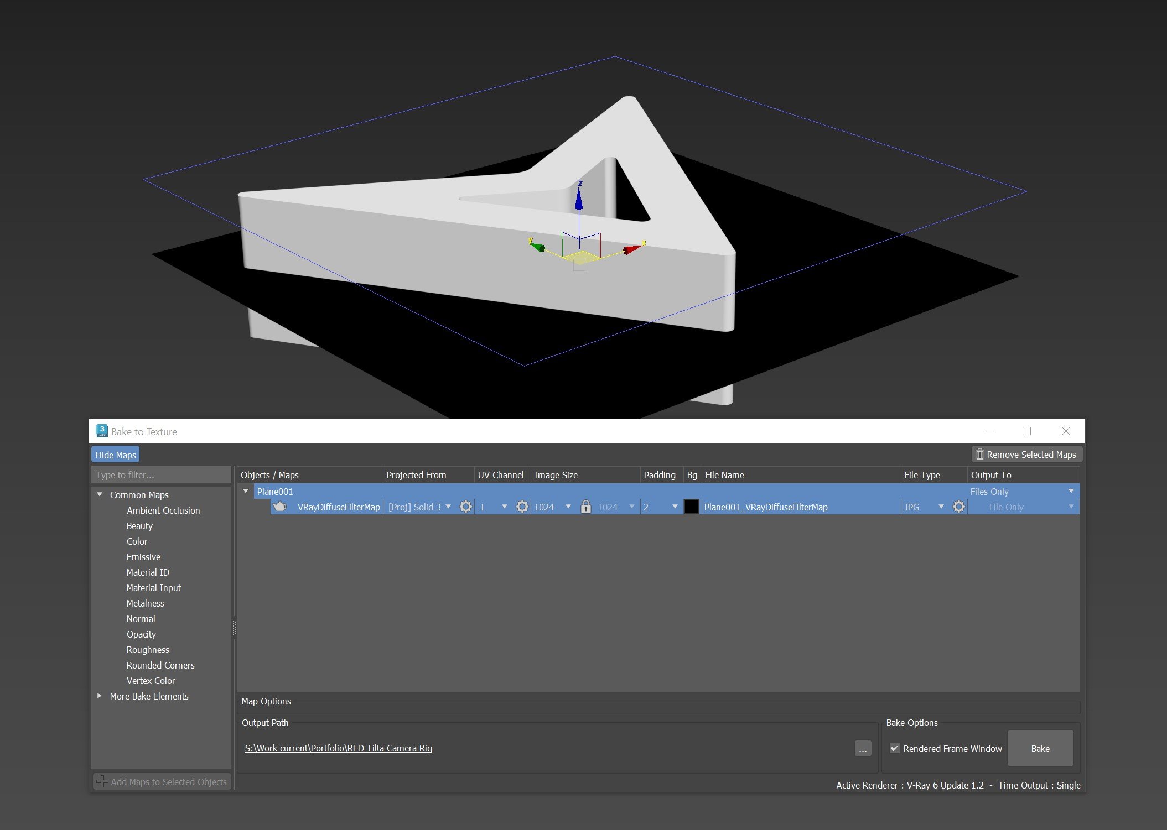1167x830 pixels.
Task: Click the 3ds Max logo in title bar
Action: pos(102,431)
